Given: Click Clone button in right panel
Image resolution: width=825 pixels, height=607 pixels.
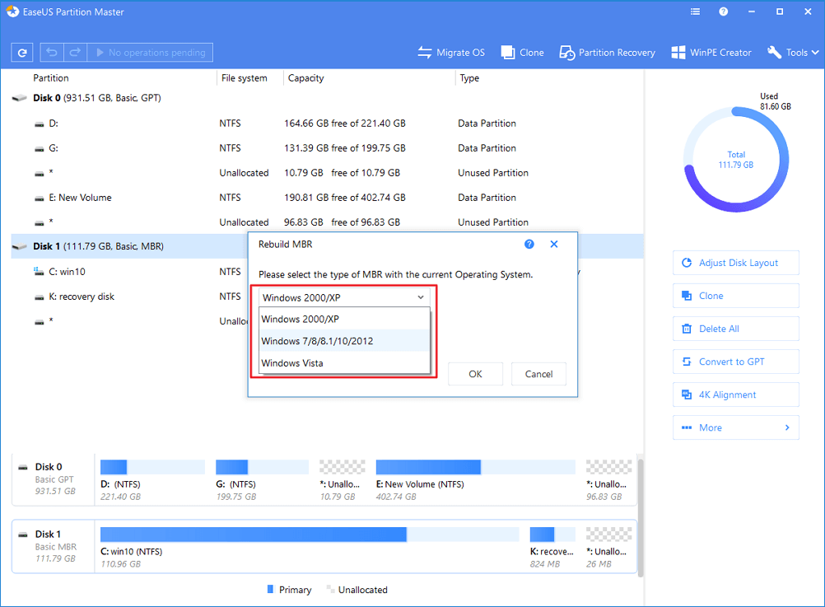Looking at the screenshot, I should point(735,296).
